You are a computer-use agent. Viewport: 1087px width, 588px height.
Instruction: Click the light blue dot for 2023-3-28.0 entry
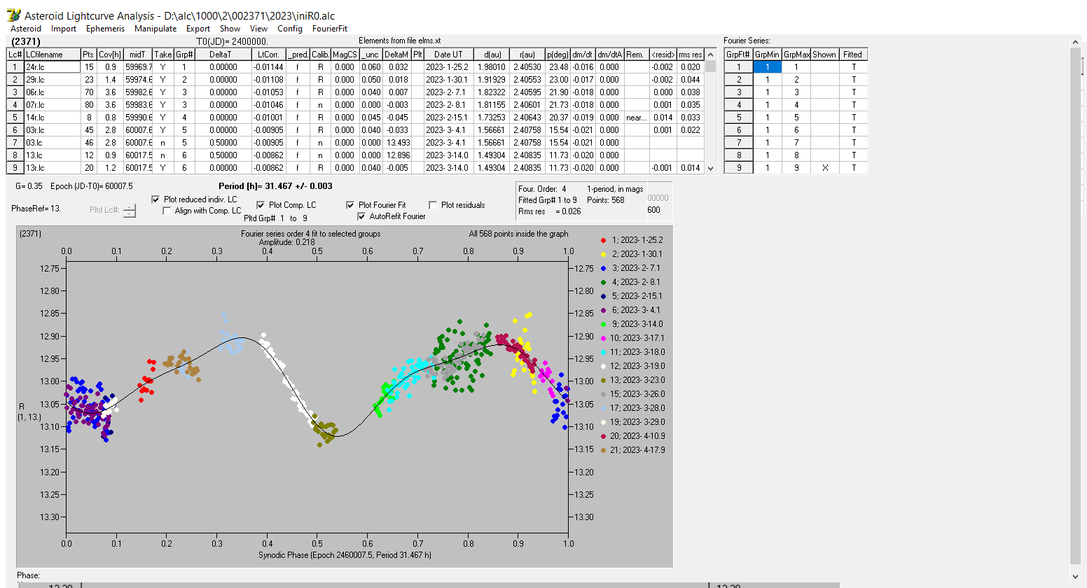click(x=603, y=408)
